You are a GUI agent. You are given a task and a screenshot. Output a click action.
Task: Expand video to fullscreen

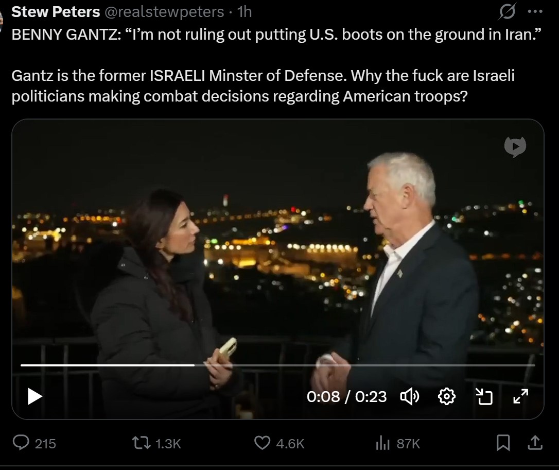521,396
